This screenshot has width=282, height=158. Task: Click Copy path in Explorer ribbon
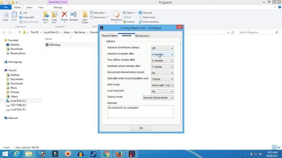click(x=26, y=17)
